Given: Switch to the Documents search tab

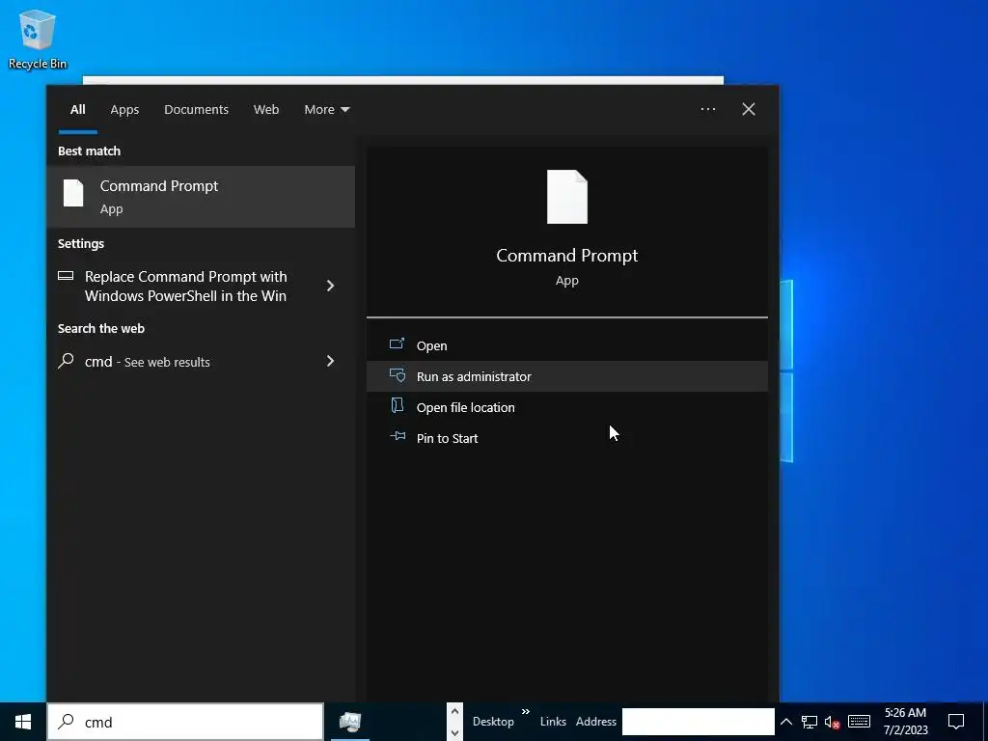Looking at the screenshot, I should (196, 110).
